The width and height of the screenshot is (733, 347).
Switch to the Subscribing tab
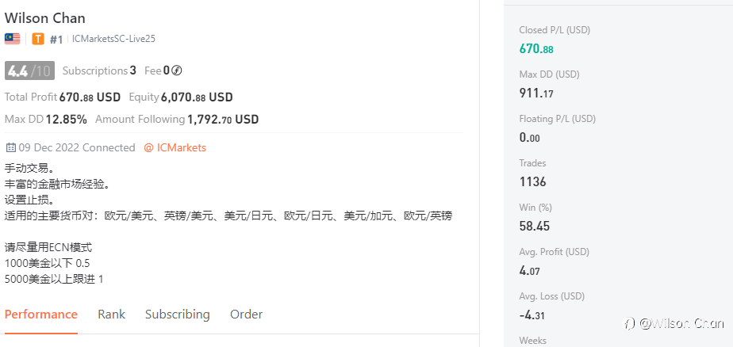point(177,315)
